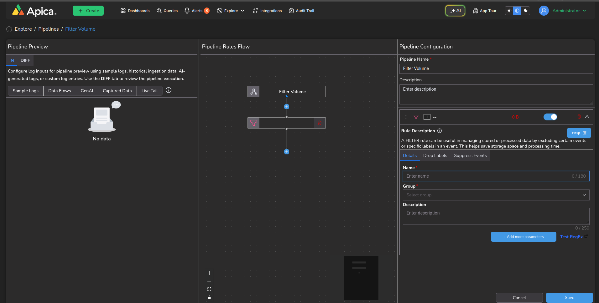The image size is (599, 303).
Task: Click the zoom out canvas control
Action: click(x=209, y=281)
